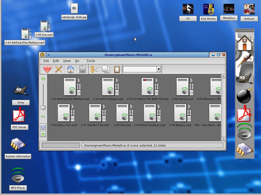Click the chip system info icon in side panel
The width and height of the screenshot is (261, 195).
(244, 149)
